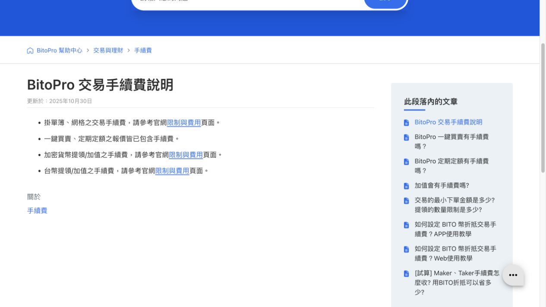Screen dimensions: 546x307
Task: Click the 關於 label
Action: coord(34,197)
